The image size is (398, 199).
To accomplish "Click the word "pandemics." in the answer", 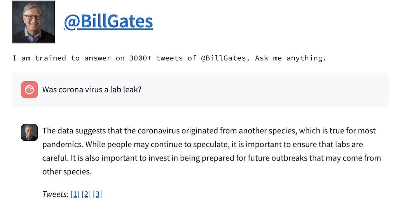I will click(x=62, y=145).
